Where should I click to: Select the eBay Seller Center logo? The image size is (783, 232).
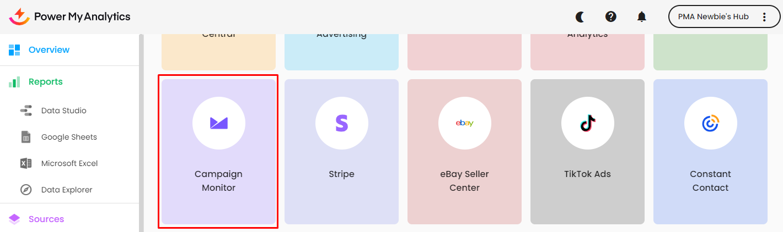pos(465,123)
